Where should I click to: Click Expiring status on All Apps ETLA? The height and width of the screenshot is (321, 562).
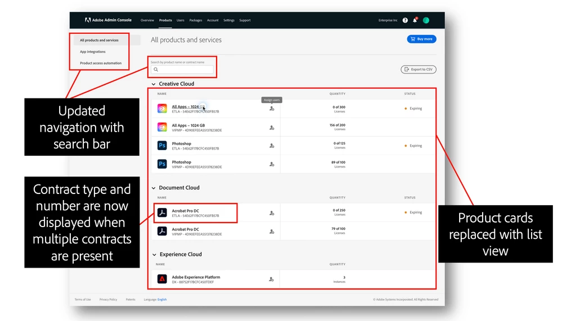click(413, 108)
